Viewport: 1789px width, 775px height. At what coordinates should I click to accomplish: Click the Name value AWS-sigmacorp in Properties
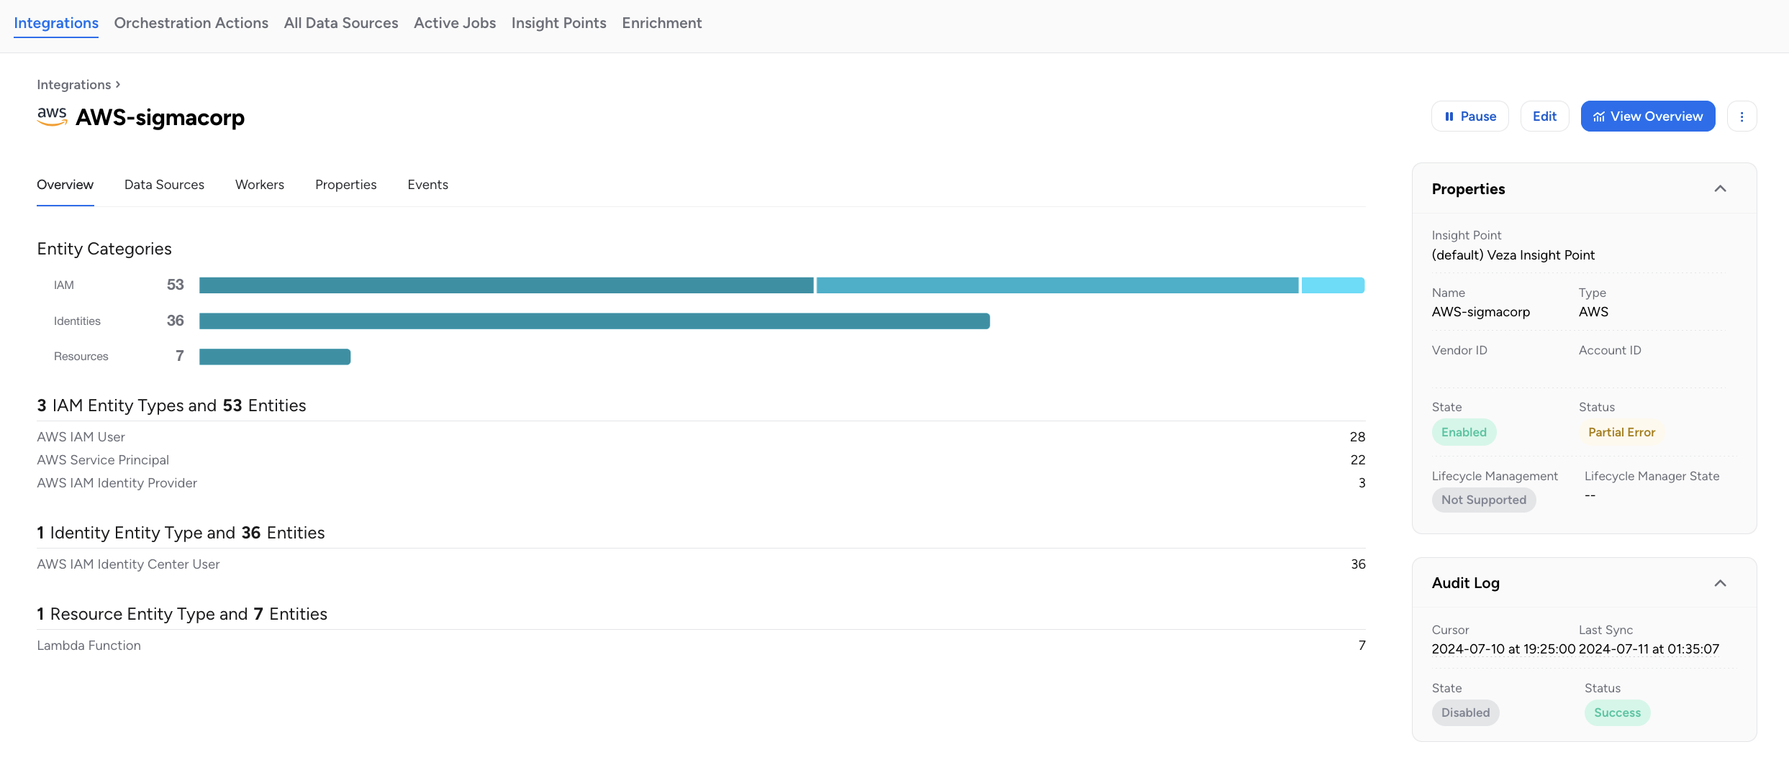(1481, 312)
